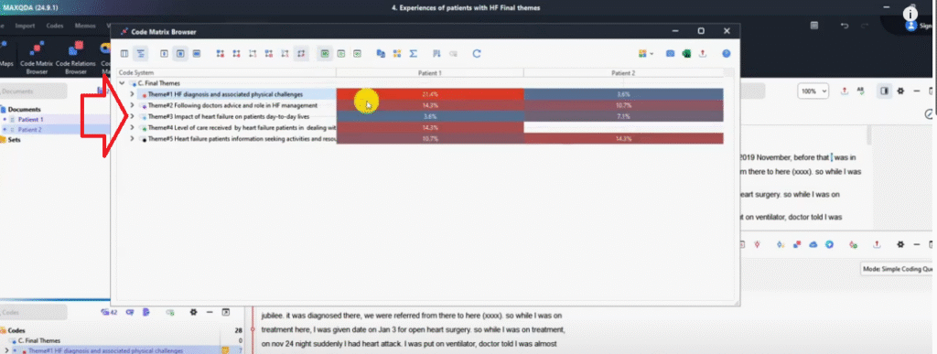937x354 pixels.
Task: Click the Refresh icon in Code Matrix Browser
Action: click(x=476, y=54)
